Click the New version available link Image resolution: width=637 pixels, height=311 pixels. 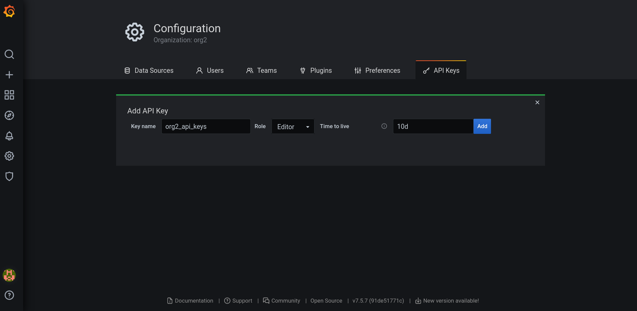pos(451,301)
